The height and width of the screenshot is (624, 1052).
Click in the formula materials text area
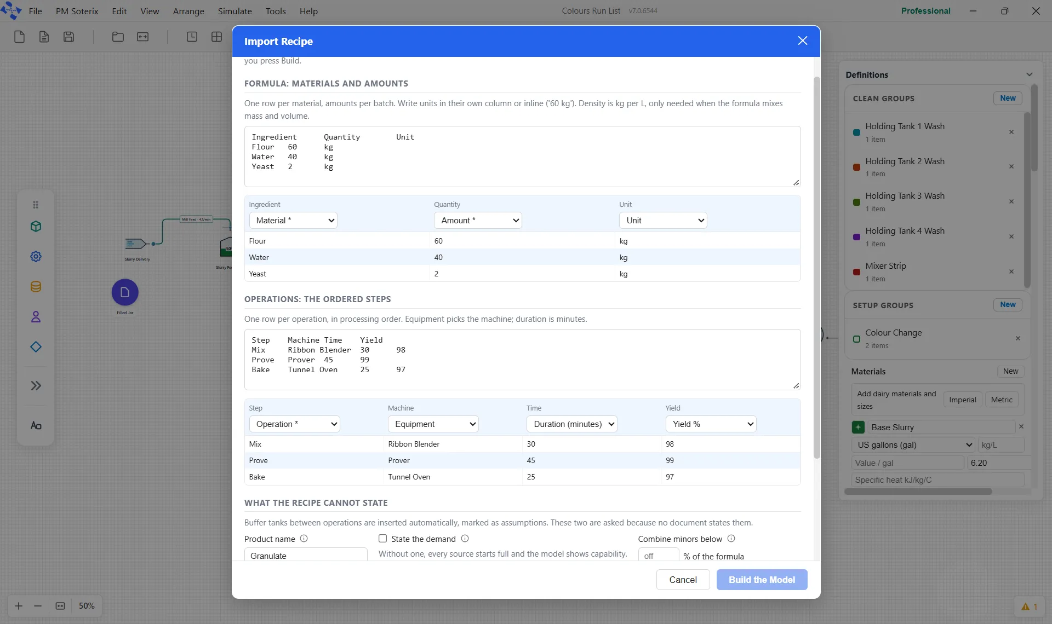tap(522, 157)
